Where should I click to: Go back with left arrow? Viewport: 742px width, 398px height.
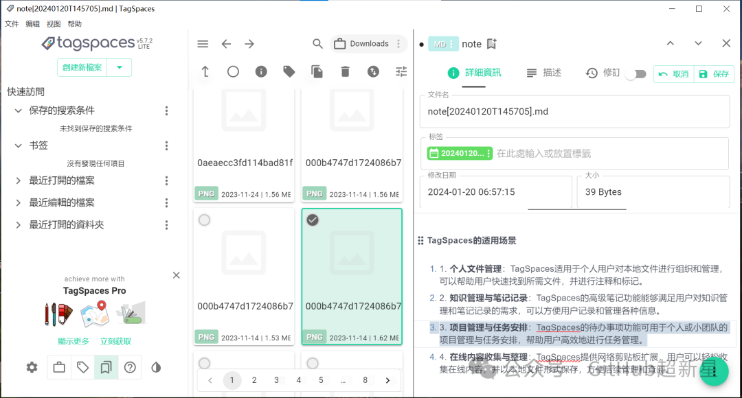[226, 44]
